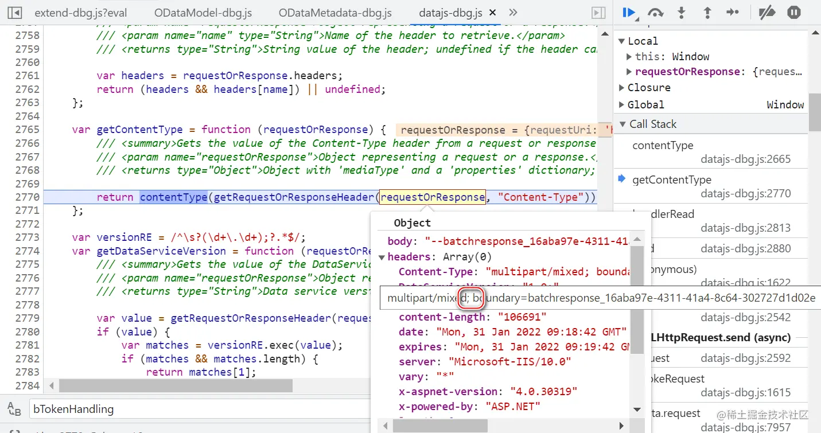The height and width of the screenshot is (433, 821).
Task: Collapse the Local scope section
Action: click(x=621, y=41)
